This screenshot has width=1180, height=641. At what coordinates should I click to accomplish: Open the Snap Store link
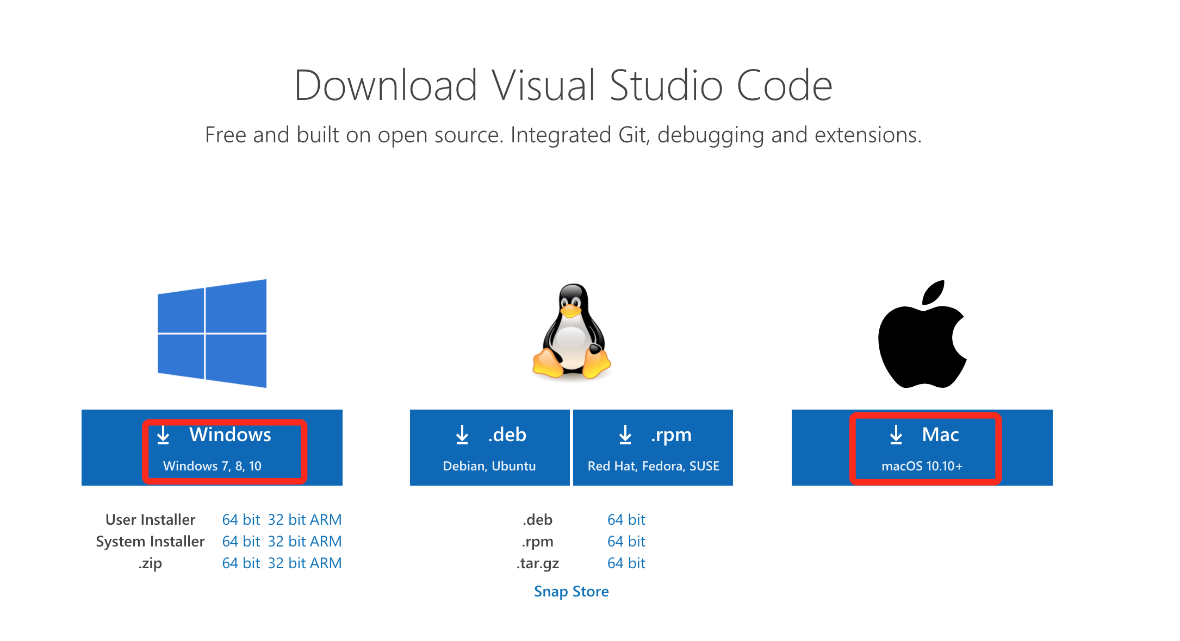(x=571, y=592)
